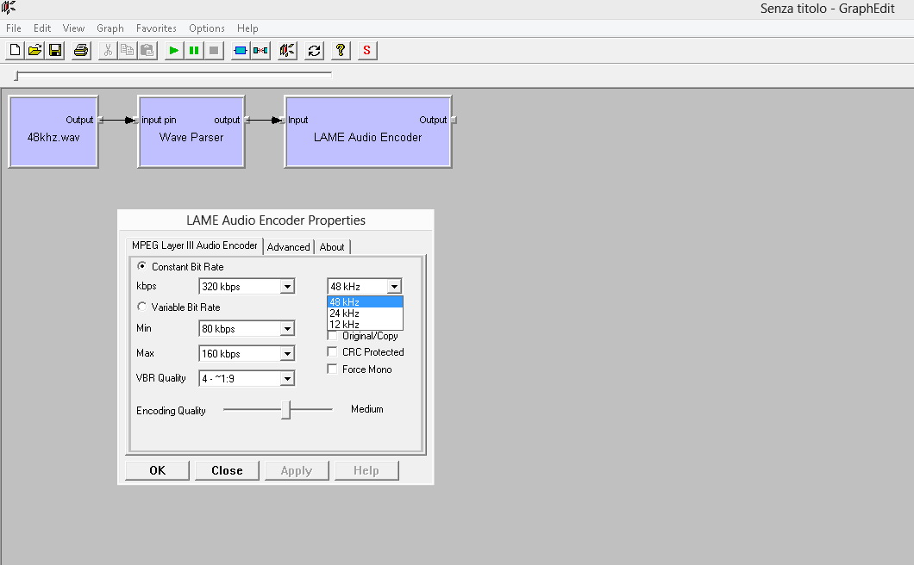Click the Close button in properties dialog
The image size is (914, 565).
tap(227, 470)
